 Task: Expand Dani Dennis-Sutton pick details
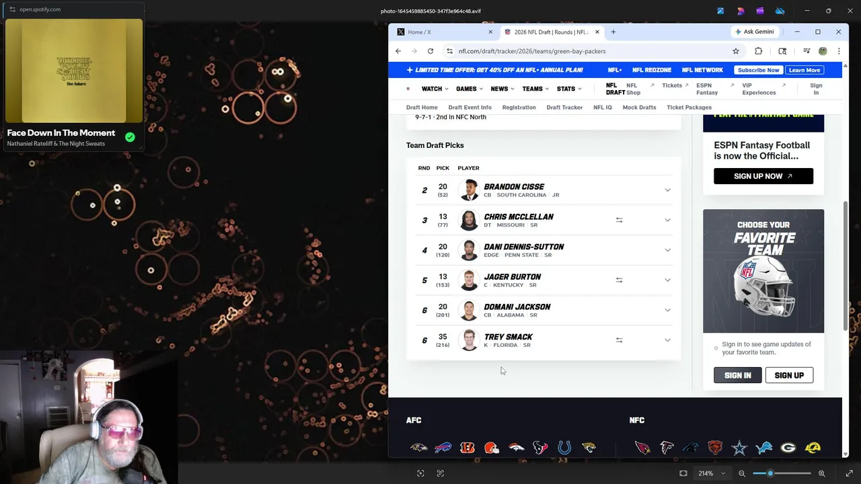(667, 250)
